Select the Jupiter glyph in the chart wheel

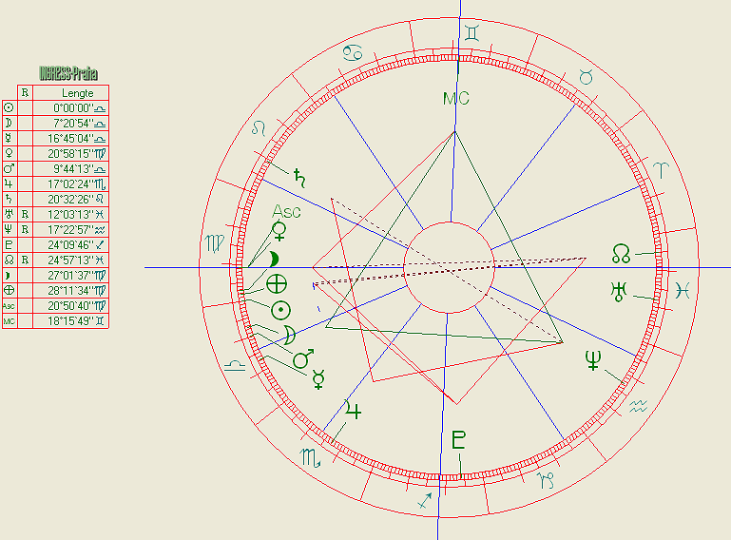[353, 411]
